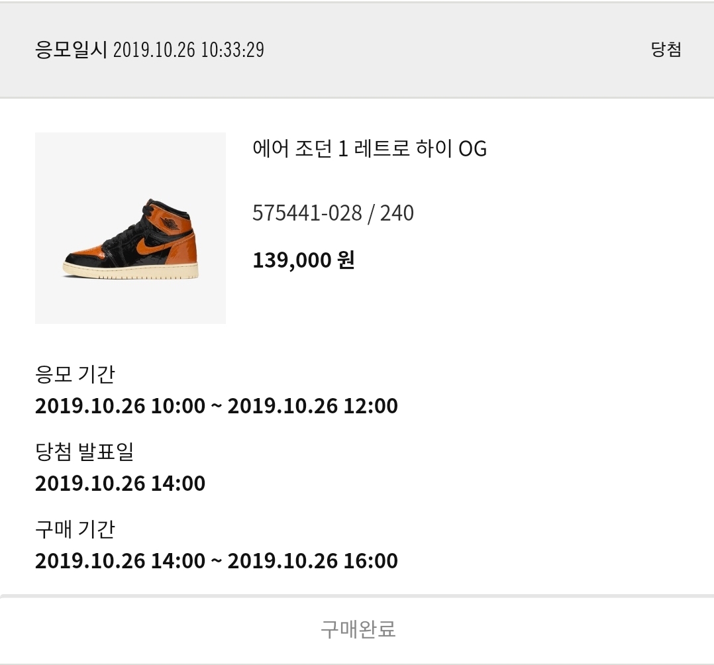Select the 구매 기간 end time 16:00
Image resolution: width=714 pixels, height=665 pixels.
click(x=371, y=560)
